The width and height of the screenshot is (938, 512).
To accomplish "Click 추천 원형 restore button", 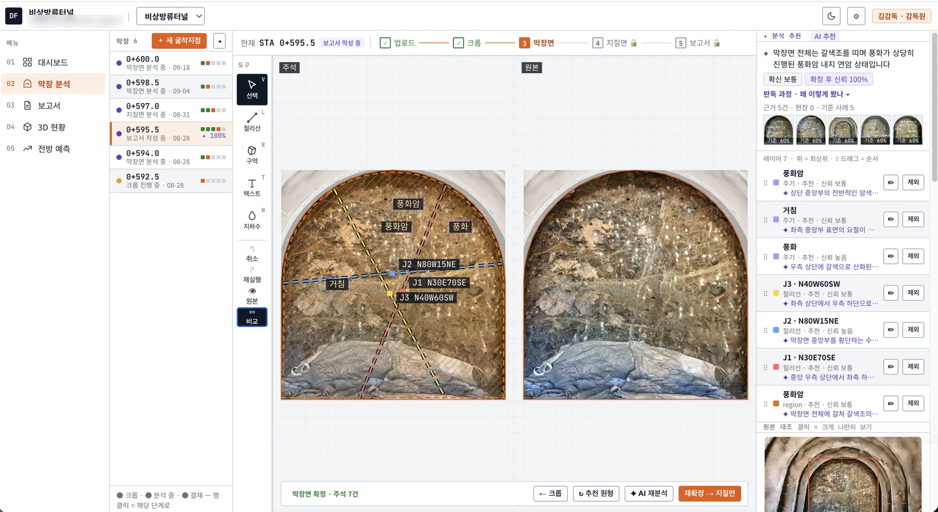I will 596,493.
